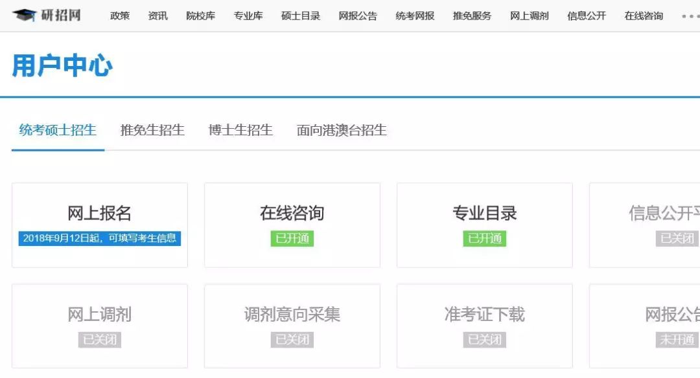Click the 研招网 graduation cap logo
The image size is (700, 378).
click(x=25, y=16)
